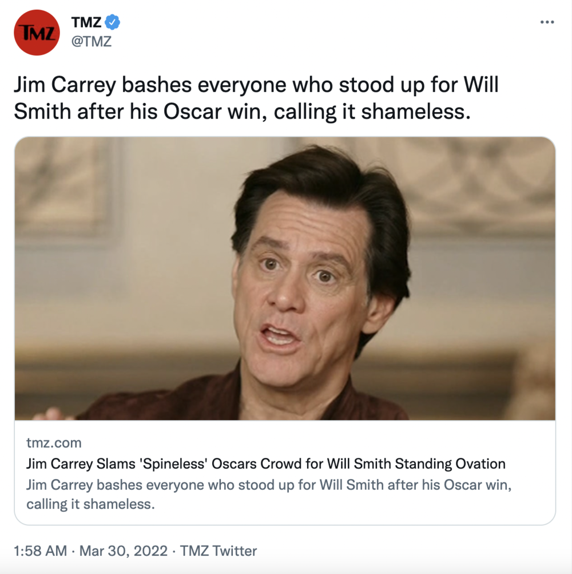Open the three-dot more options menu

(547, 22)
